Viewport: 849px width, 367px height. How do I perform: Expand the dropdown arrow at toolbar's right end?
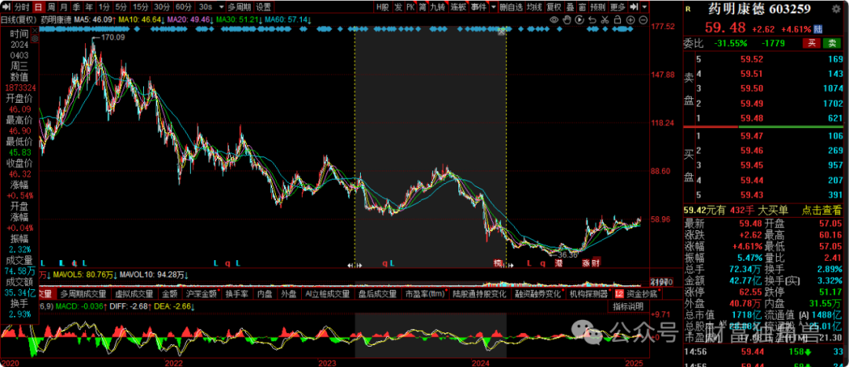pos(644,7)
